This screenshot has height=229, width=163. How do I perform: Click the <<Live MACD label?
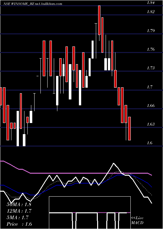tap(137, 220)
